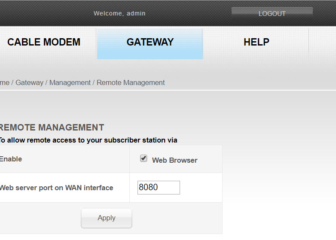Click the blank content area right of the form

click(279, 180)
